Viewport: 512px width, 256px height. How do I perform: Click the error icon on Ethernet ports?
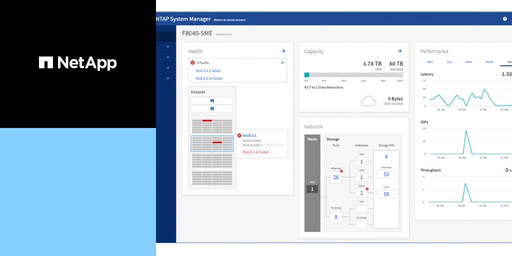(341, 171)
